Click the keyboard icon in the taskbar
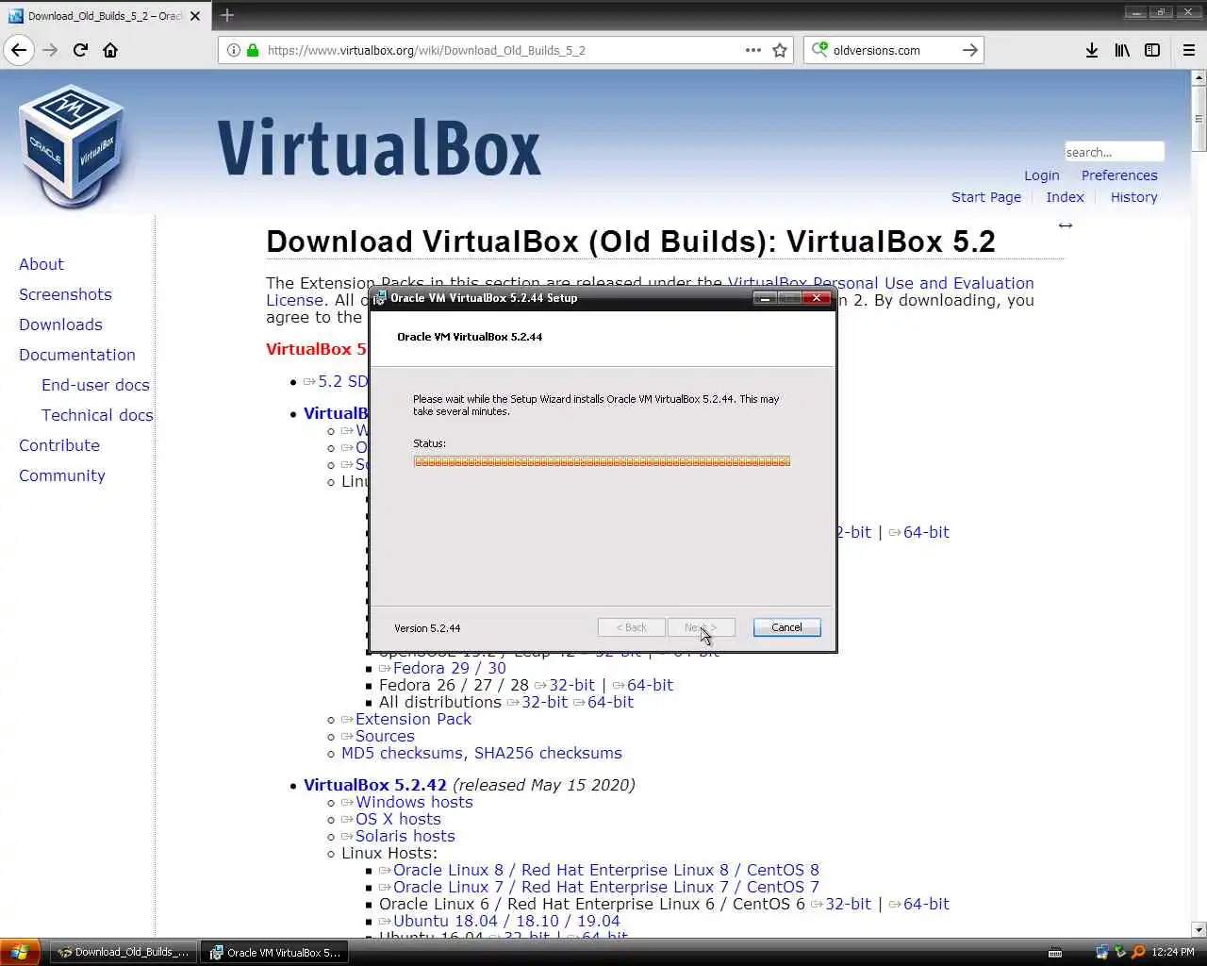The height and width of the screenshot is (966, 1207). [x=1055, y=952]
